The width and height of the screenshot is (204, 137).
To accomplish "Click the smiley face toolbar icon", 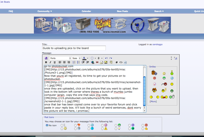I will (92, 58).
